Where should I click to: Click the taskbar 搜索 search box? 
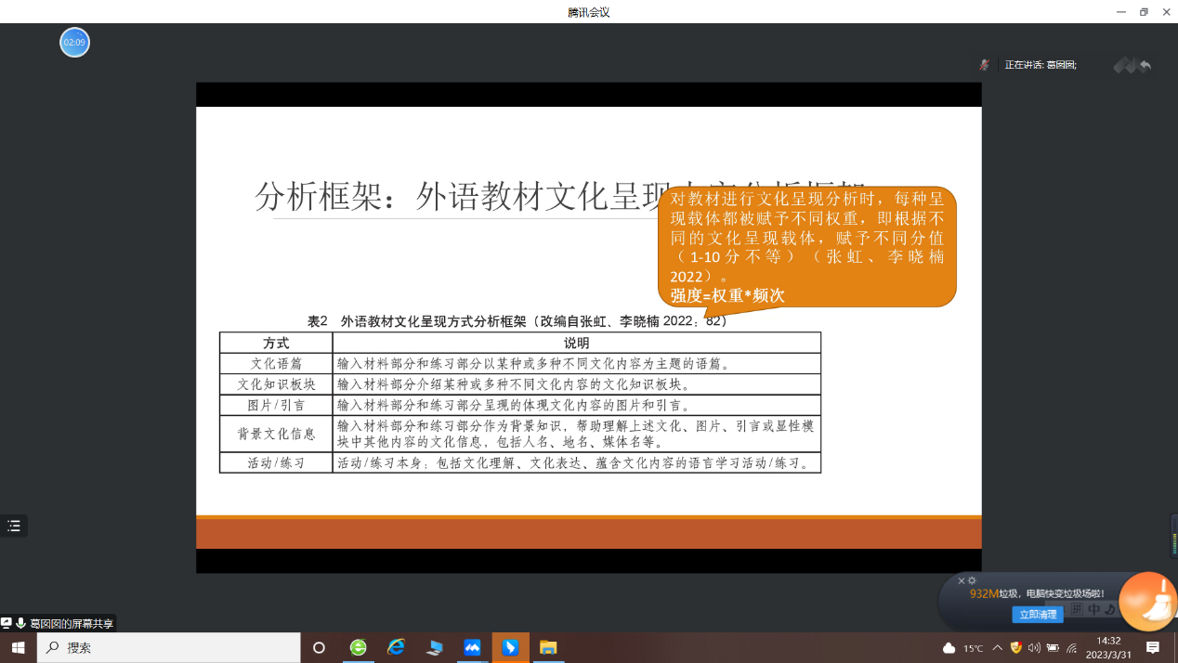point(169,647)
